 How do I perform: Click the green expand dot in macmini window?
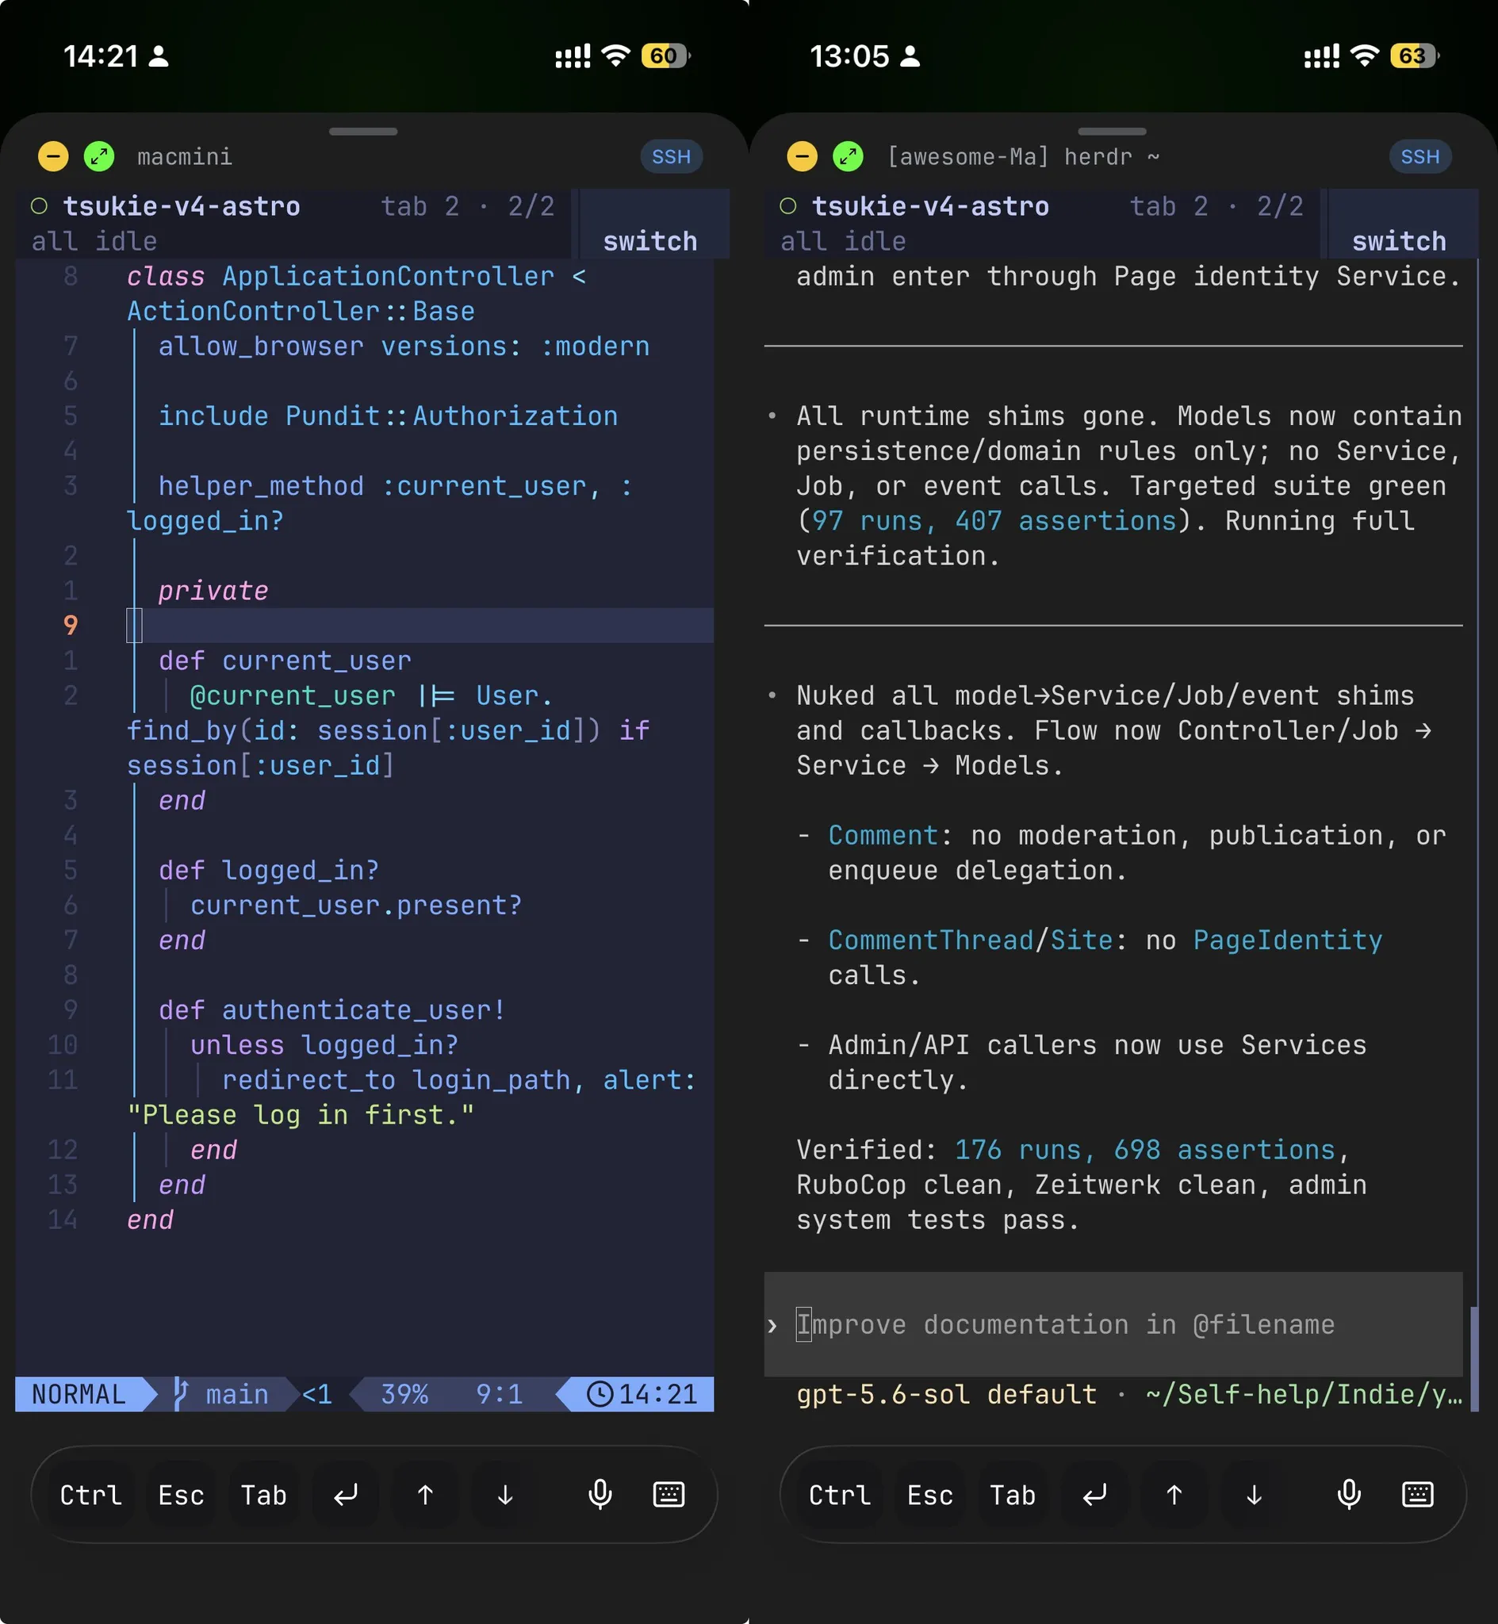click(x=99, y=155)
